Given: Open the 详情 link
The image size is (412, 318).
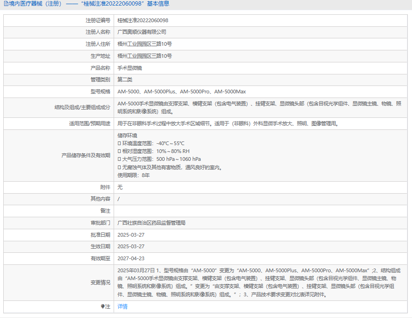Looking at the screenshot, I should 122,306.
